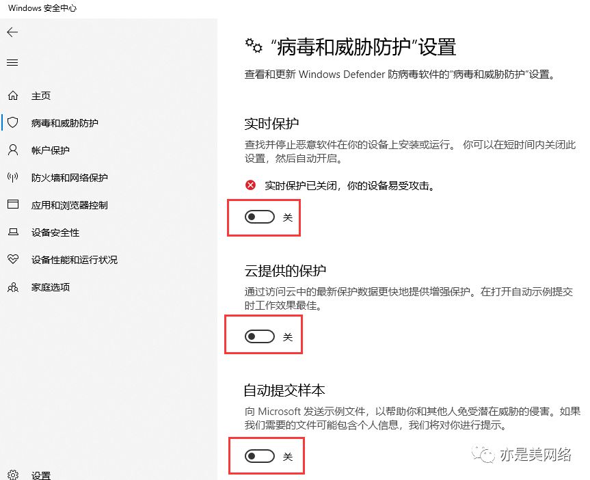
Task: Click the Windows 安全中心 window title
Action: click(42, 8)
